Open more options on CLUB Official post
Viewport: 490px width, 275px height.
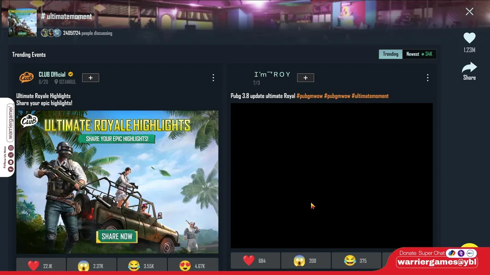[213, 78]
